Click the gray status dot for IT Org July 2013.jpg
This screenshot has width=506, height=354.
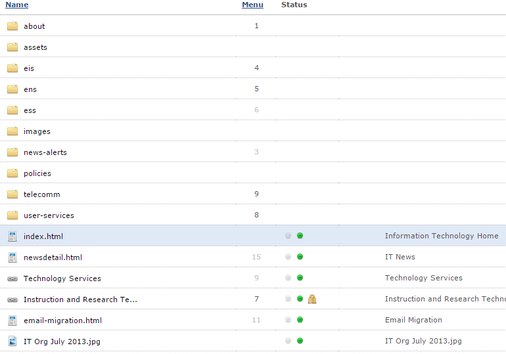pos(288,341)
